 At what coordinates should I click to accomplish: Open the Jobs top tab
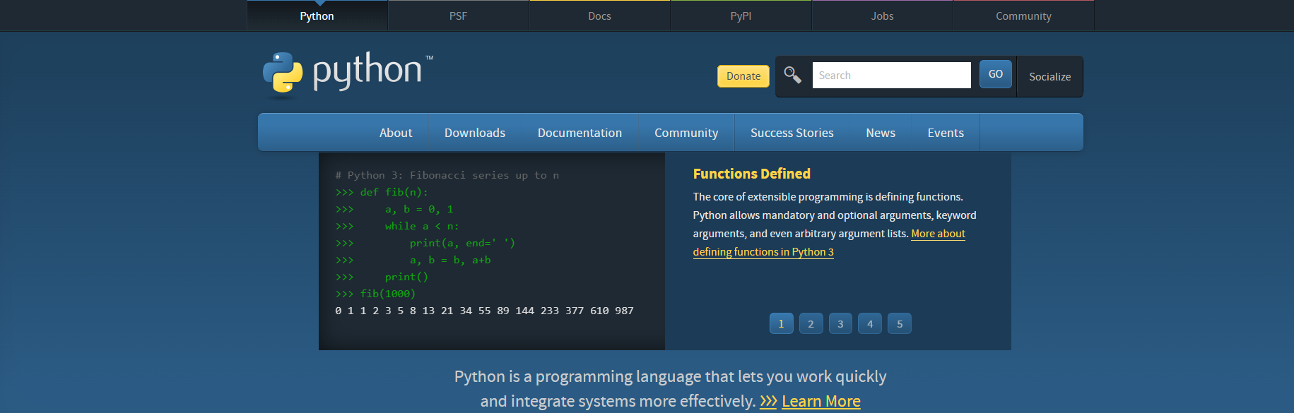[x=882, y=16]
